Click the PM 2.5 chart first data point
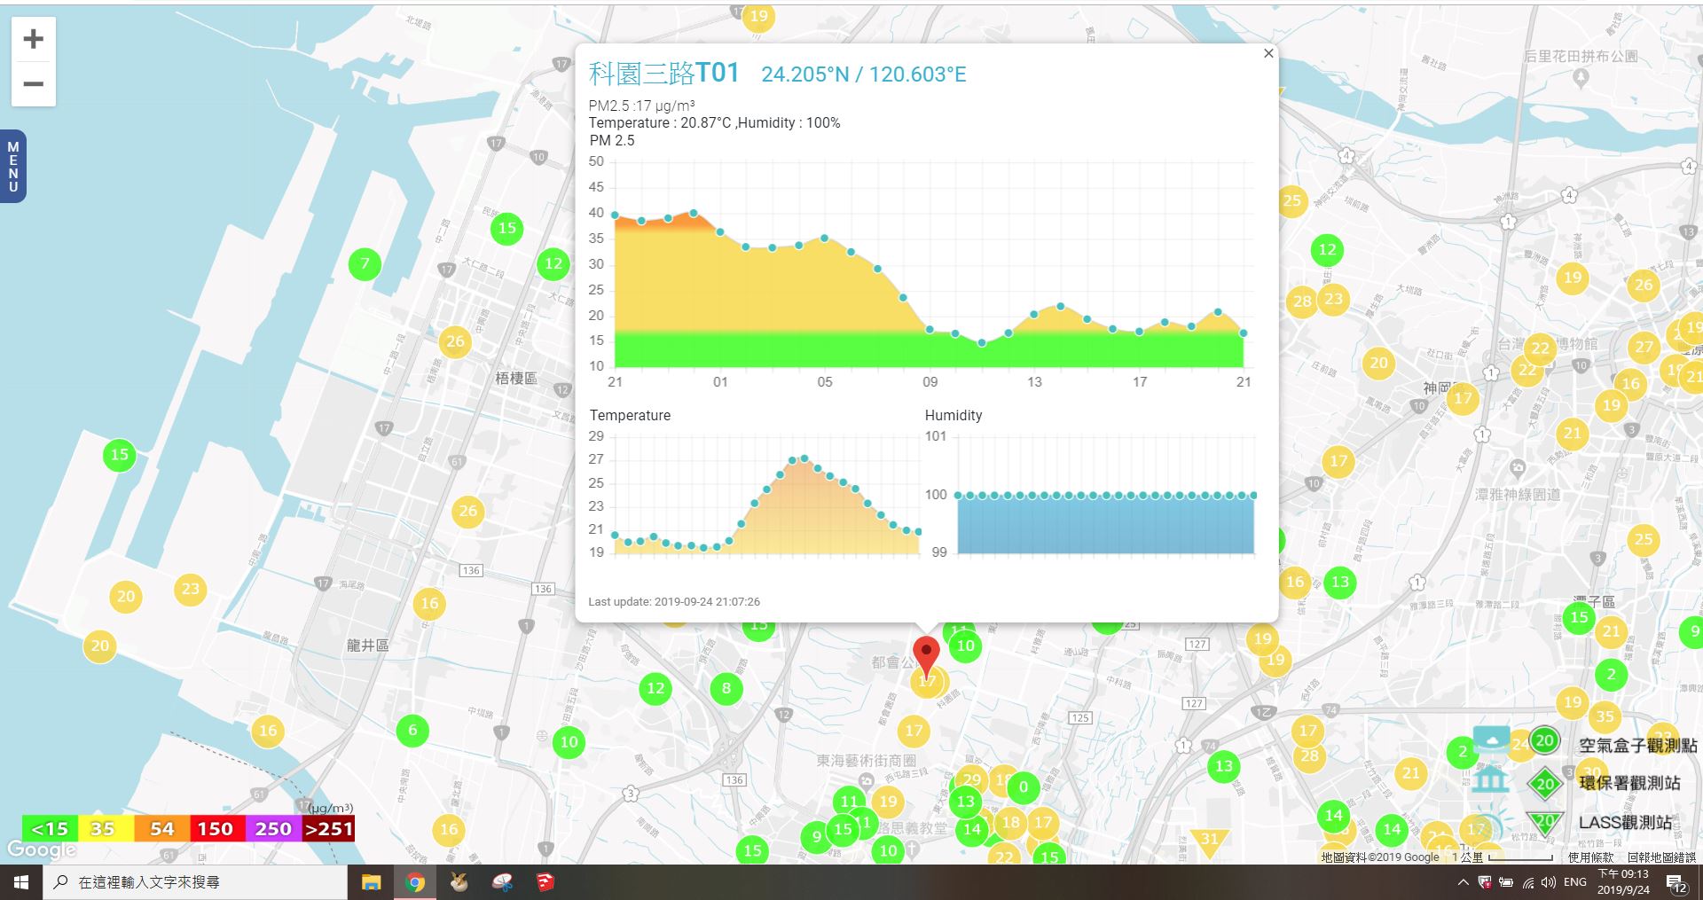This screenshot has width=1703, height=900. tap(615, 215)
